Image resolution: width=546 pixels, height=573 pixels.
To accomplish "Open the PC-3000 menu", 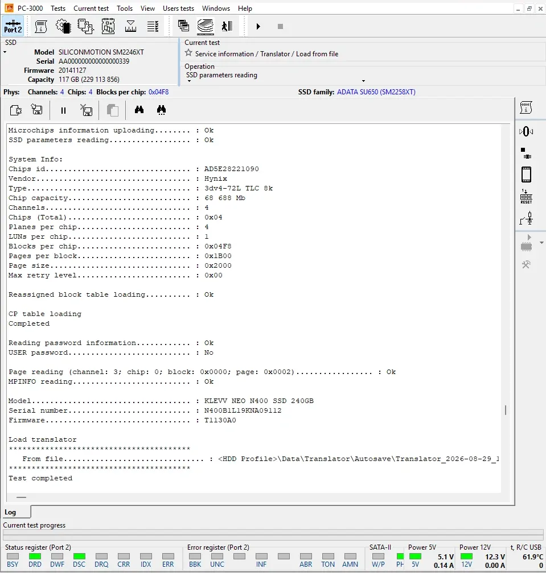I will coord(30,8).
